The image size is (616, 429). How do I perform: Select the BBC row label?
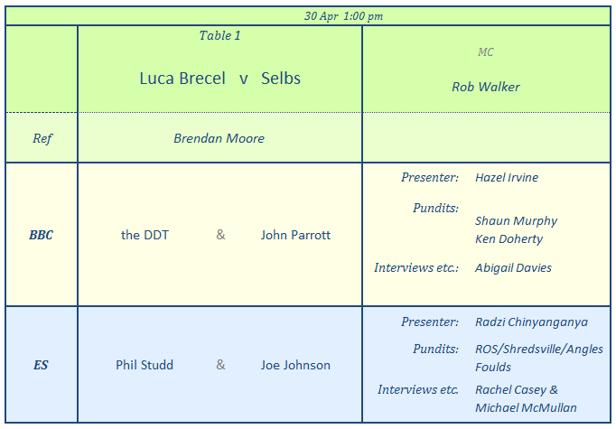point(41,235)
